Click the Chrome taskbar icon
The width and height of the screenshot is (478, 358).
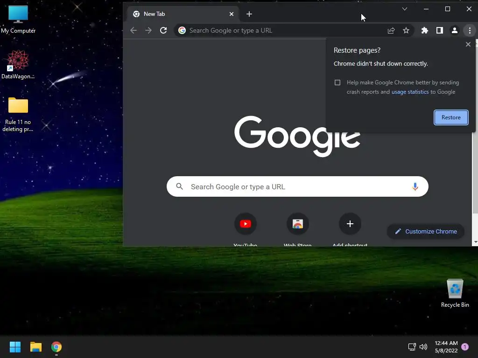56,347
